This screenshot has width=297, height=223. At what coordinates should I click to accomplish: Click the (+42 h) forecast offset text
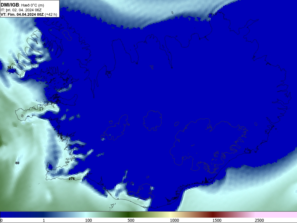[51, 15]
